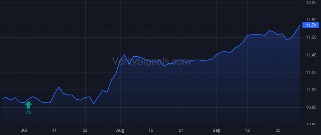Viewport: 321px width, 135px height.
Task: Click the green VS signal arrow marker
Action: pyautogui.click(x=28, y=105)
